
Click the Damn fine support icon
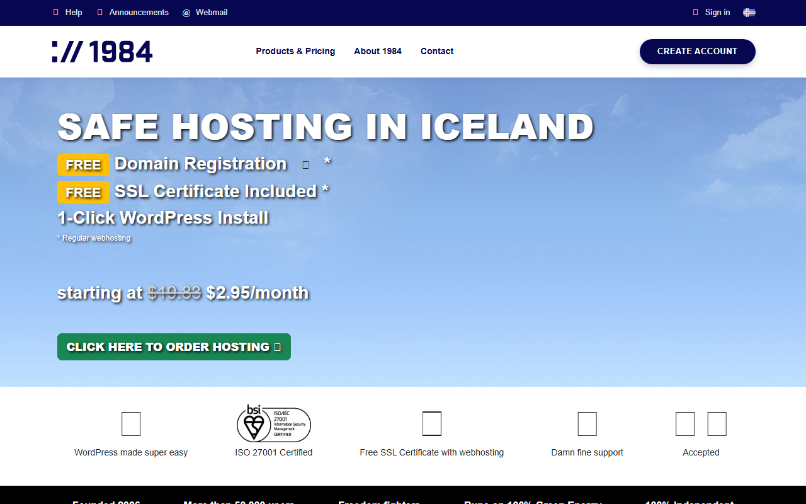[x=587, y=424]
